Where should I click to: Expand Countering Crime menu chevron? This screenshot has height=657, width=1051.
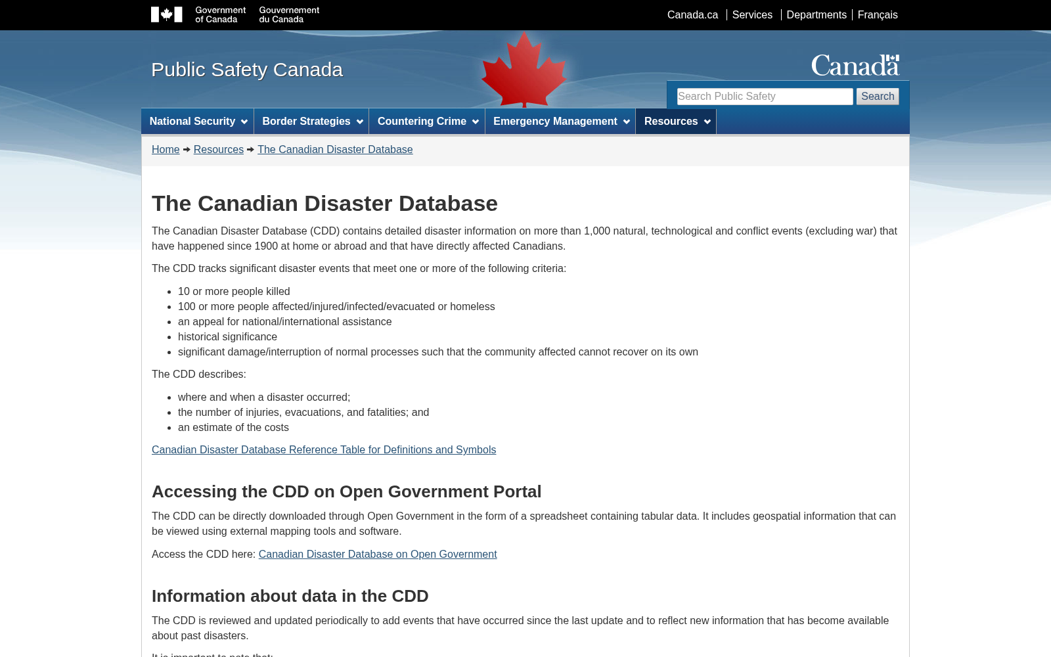(x=476, y=122)
